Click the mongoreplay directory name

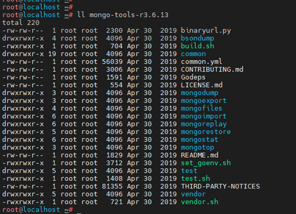[x=204, y=124]
